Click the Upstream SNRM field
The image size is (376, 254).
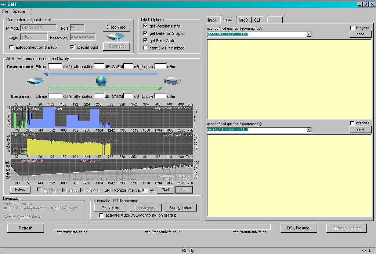(x=129, y=96)
